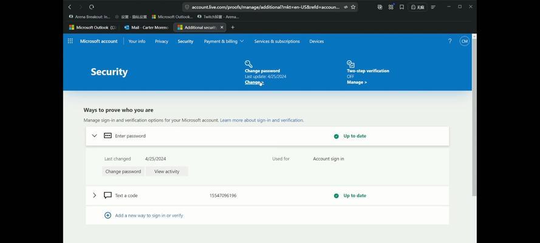
Task: Click the site security shield in address bar
Action: [187, 7]
